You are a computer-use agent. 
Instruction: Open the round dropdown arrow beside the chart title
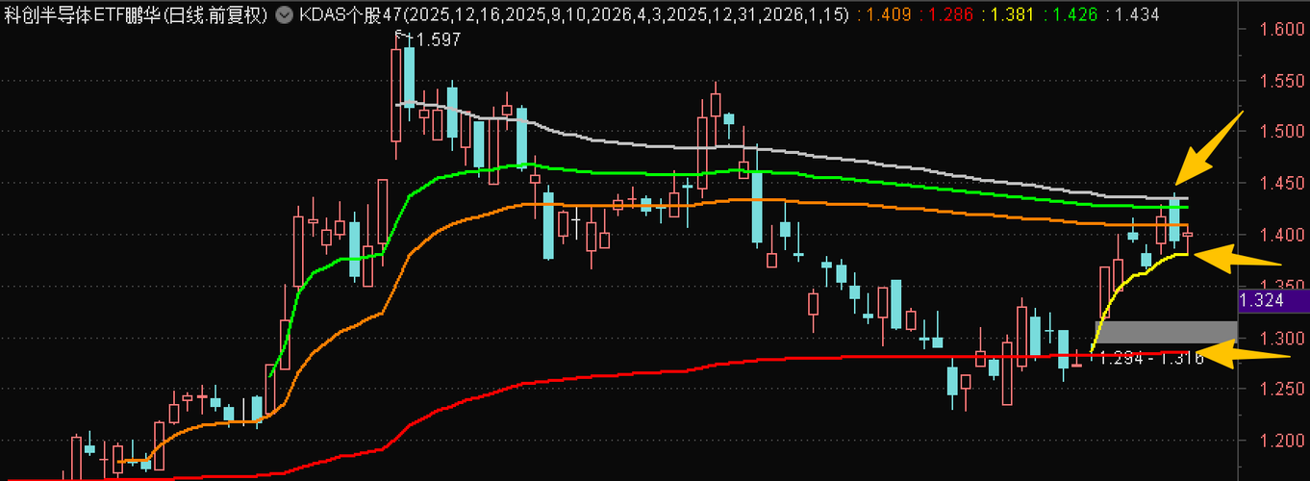(x=284, y=14)
